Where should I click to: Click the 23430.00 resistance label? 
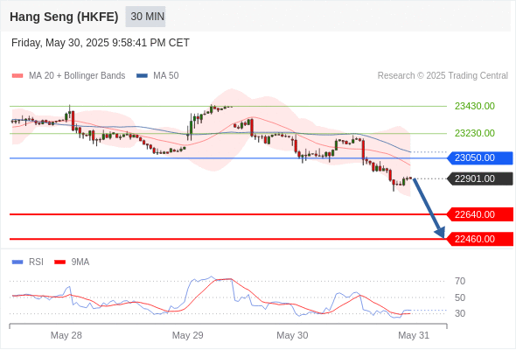click(x=475, y=106)
